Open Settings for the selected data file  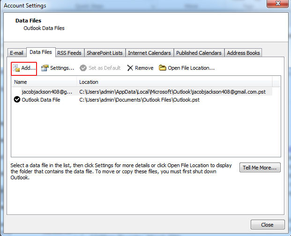point(58,68)
